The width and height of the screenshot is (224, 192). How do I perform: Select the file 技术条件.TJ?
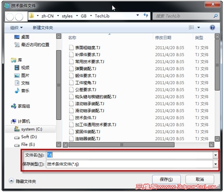(83, 118)
